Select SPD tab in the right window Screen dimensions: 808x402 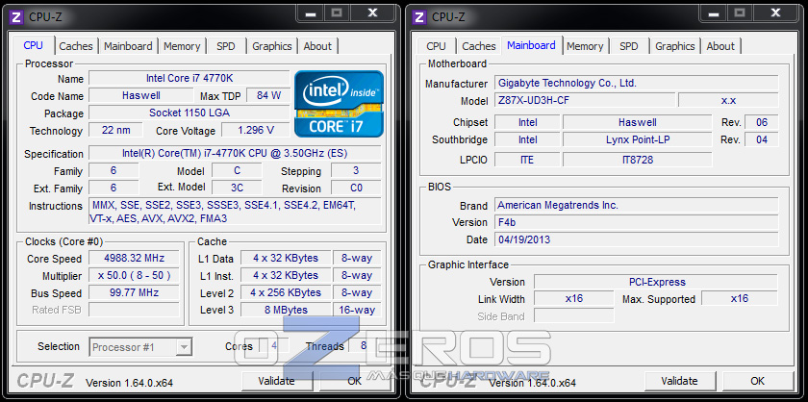[629, 46]
